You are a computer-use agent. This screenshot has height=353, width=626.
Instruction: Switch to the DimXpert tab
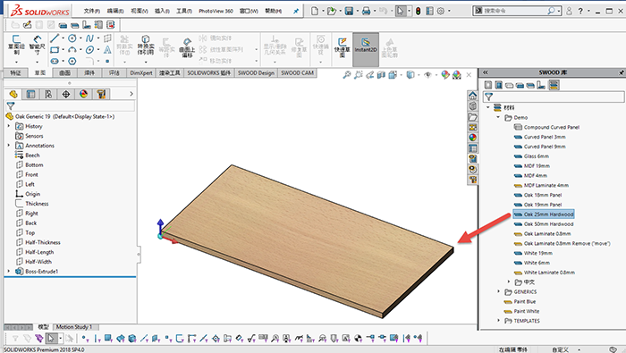pyautogui.click(x=141, y=73)
